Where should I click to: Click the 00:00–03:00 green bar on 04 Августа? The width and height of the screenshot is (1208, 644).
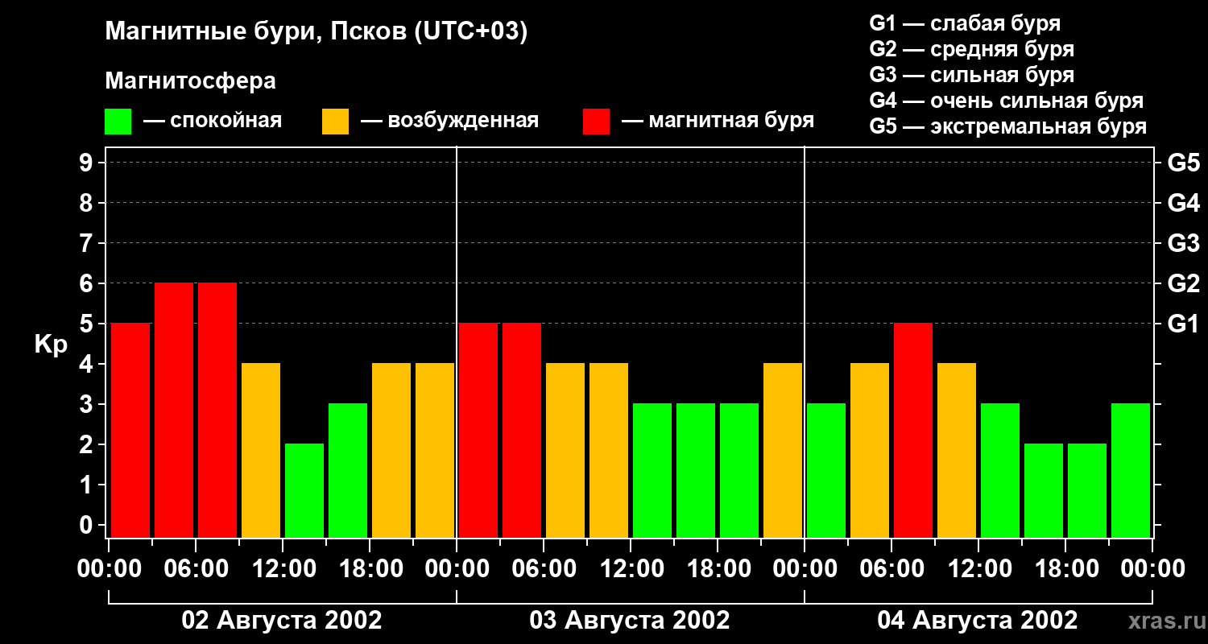(x=826, y=470)
